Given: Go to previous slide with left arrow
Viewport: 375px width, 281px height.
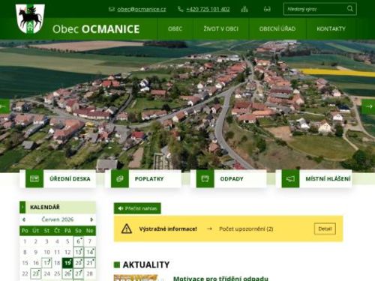Looking at the screenshot, I should coord(4,106).
